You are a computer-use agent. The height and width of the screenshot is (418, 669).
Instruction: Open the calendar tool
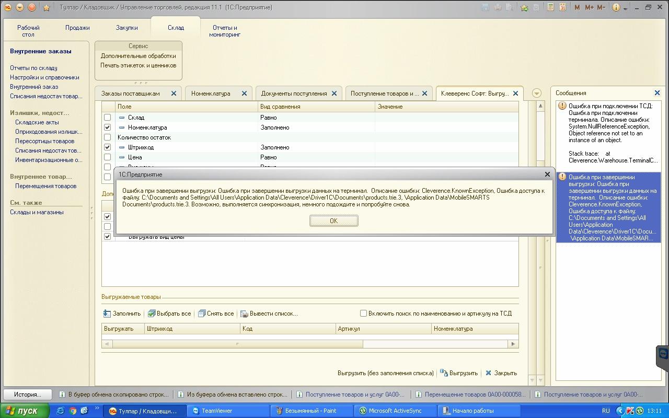pyautogui.click(x=563, y=7)
